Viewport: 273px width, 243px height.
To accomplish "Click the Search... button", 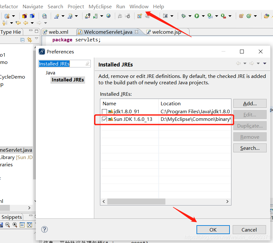I will [250, 148].
